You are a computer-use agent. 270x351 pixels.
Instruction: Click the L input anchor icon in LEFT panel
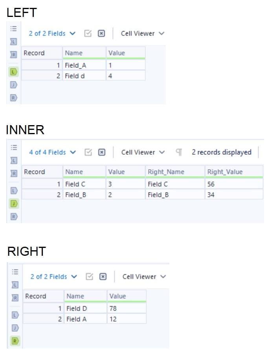coord(13,41)
